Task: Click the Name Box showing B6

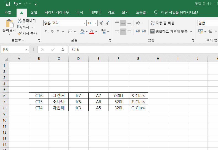Action: click(x=13, y=50)
